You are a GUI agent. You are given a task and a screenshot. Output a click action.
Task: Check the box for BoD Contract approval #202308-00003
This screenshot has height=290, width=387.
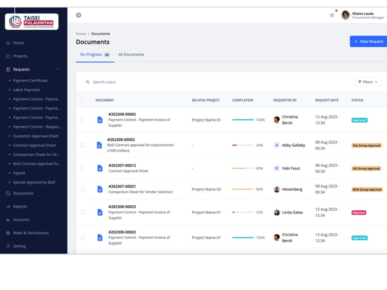(83, 145)
